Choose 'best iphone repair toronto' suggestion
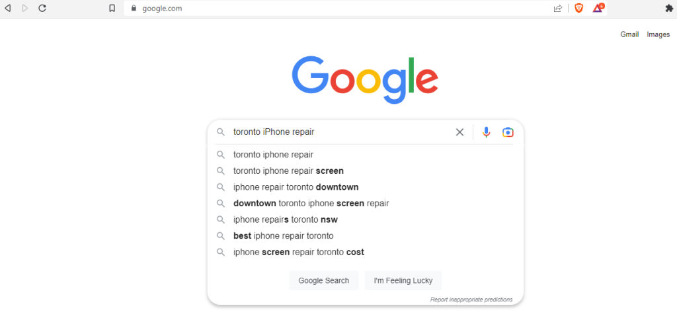This screenshot has width=677, height=320. (x=365, y=236)
